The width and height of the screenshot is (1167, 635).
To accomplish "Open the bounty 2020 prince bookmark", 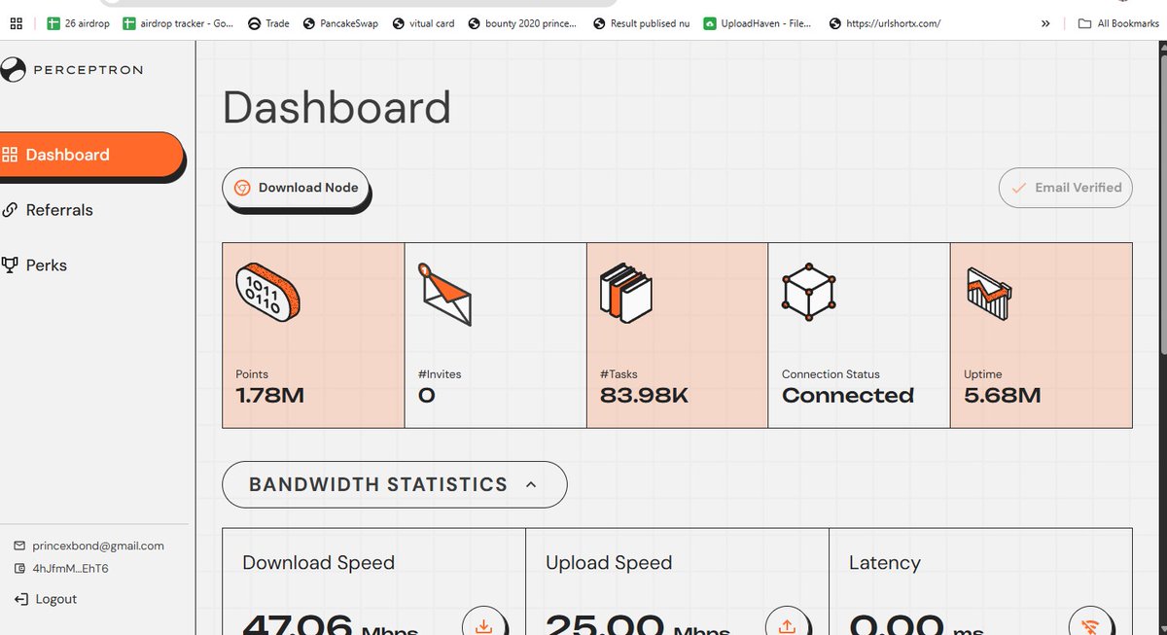I will click(x=522, y=23).
